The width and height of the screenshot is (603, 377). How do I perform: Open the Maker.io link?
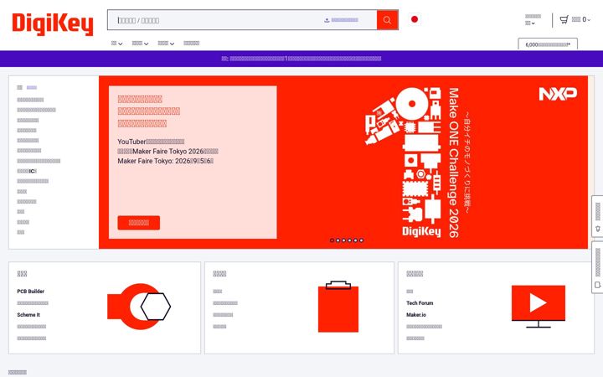tap(416, 315)
